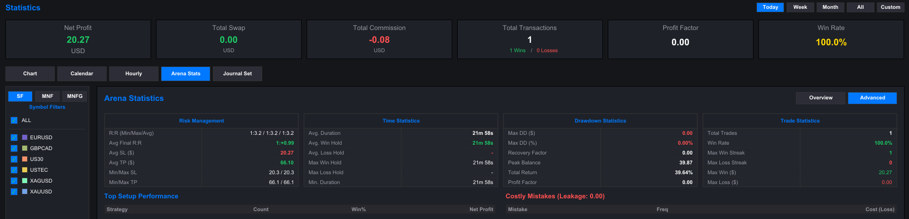Screen dimensions: 909x219
Task: Click the Net Profit card
Action: (x=78, y=39)
